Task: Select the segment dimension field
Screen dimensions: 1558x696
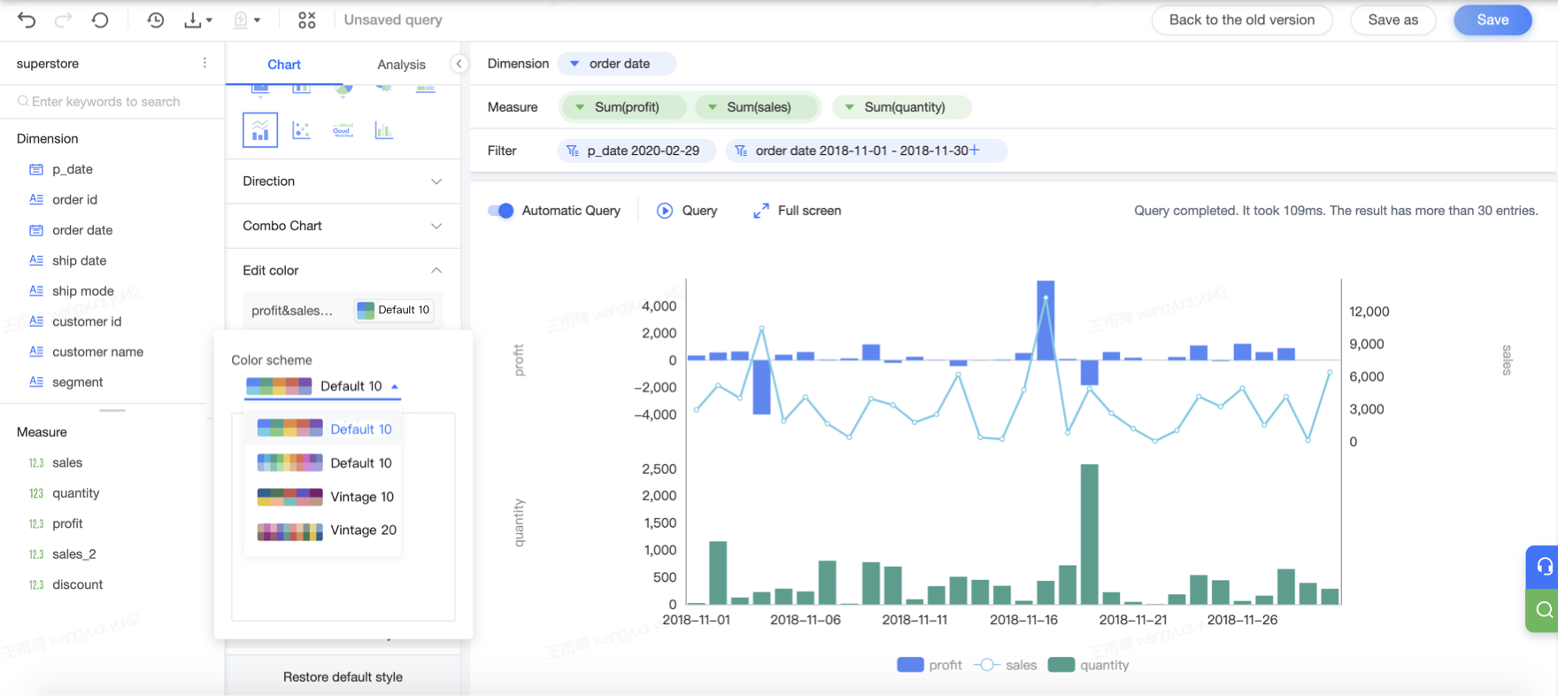Action: (77, 383)
